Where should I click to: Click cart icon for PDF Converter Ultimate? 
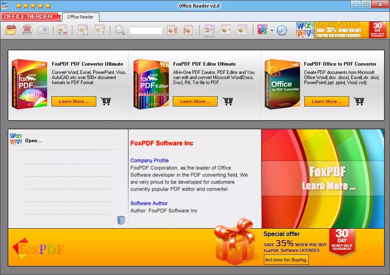pyautogui.click(x=106, y=101)
